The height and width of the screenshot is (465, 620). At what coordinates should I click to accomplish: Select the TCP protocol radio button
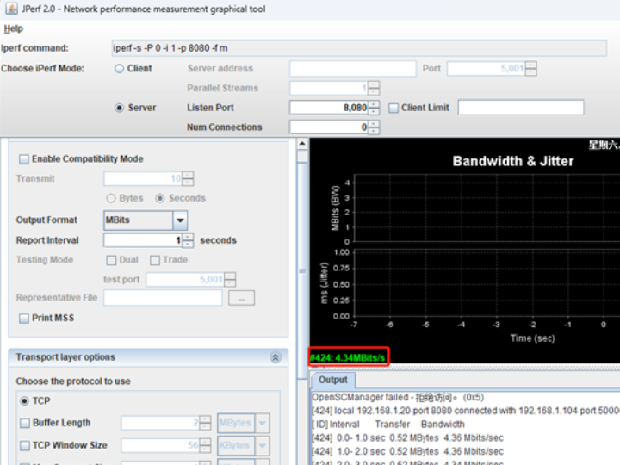pos(24,401)
